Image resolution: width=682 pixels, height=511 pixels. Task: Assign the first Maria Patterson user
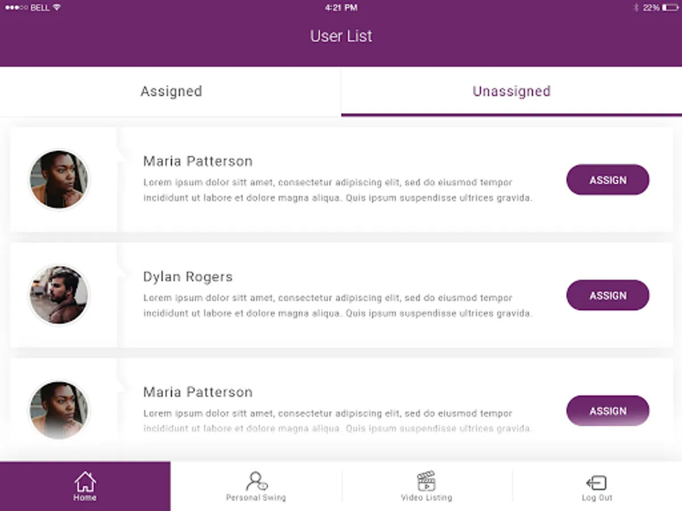[x=608, y=180]
